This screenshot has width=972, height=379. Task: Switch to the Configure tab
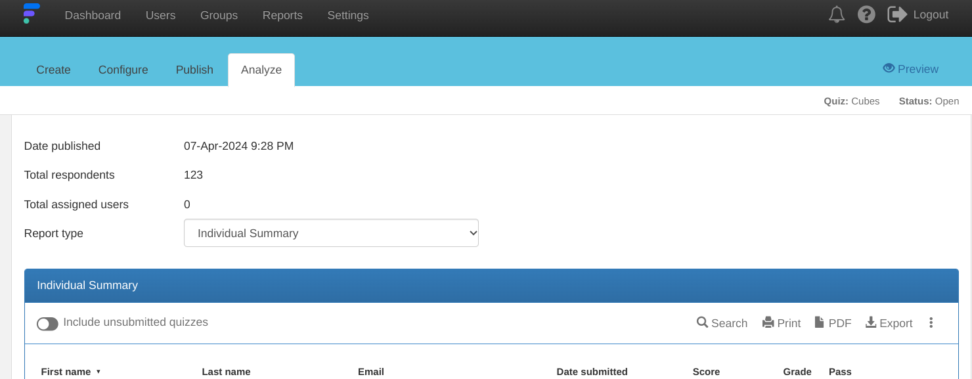[123, 70]
